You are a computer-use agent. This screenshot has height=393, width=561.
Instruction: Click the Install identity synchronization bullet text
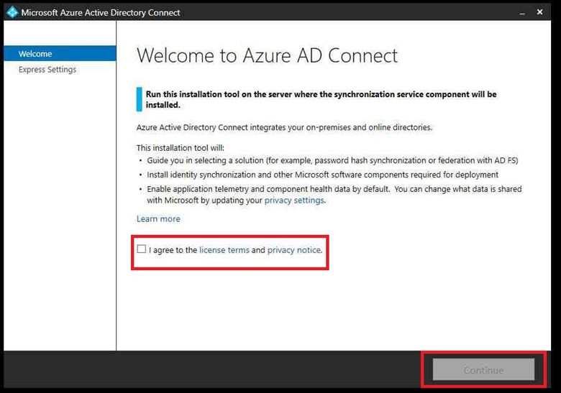(322, 175)
